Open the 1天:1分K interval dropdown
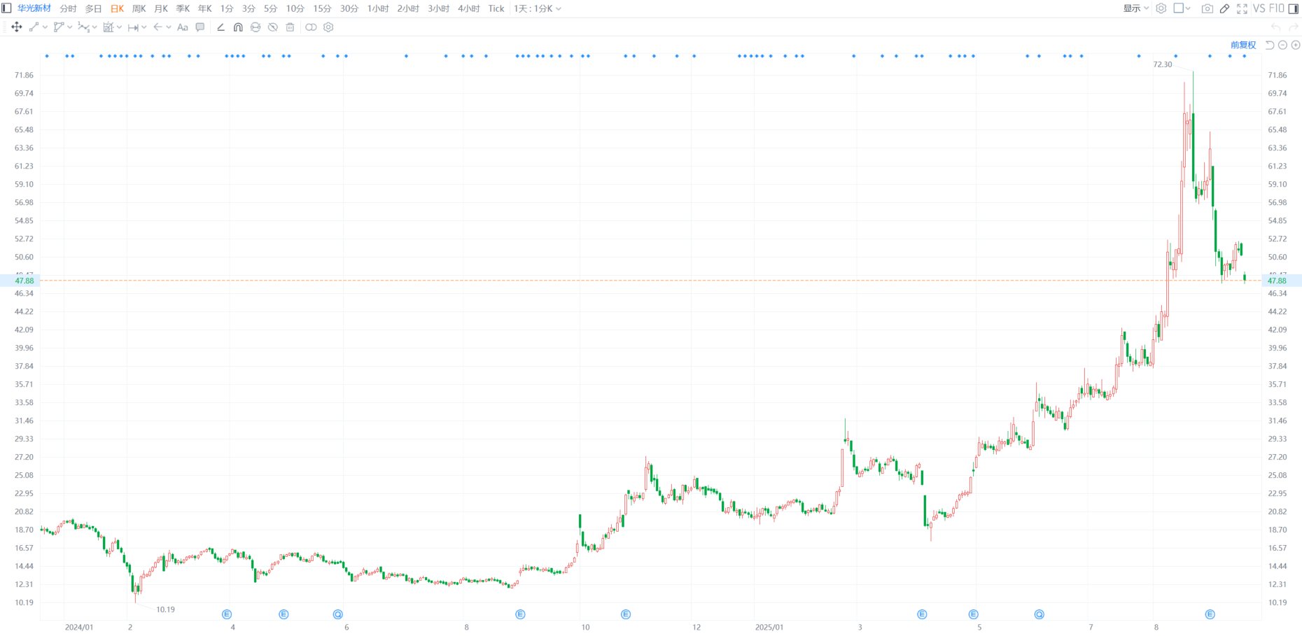 click(x=537, y=8)
